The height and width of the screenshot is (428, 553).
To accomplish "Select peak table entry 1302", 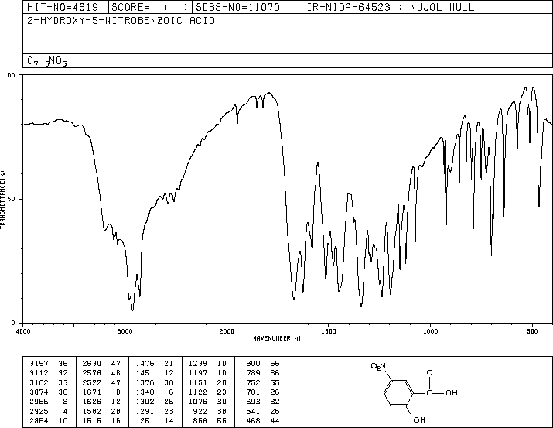I will (x=145, y=402).
